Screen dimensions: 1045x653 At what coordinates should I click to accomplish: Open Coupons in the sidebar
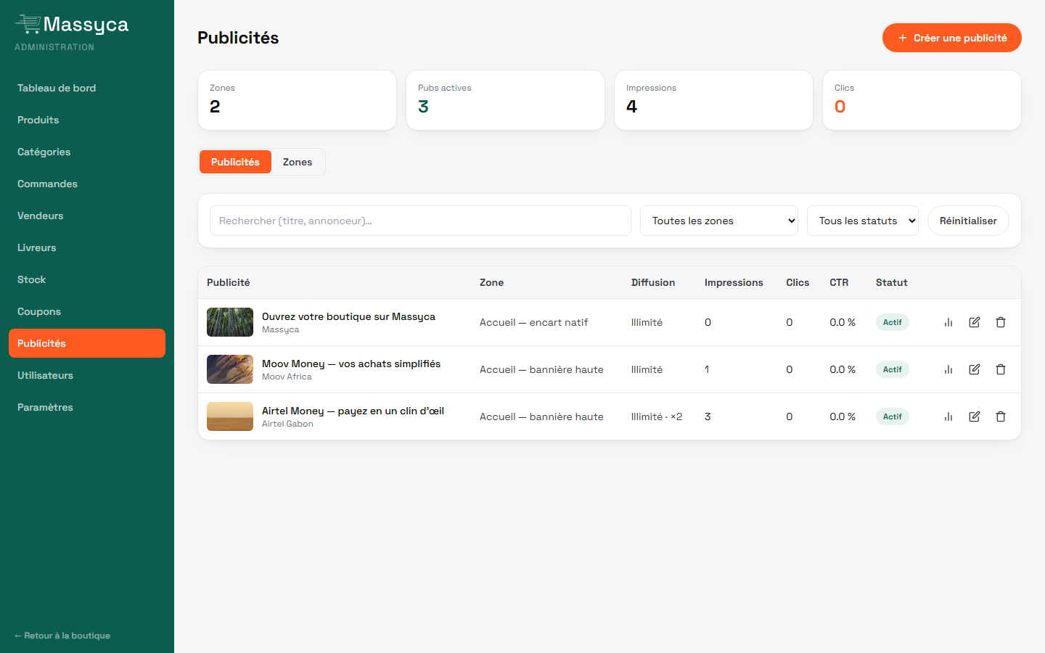click(x=87, y=311)
